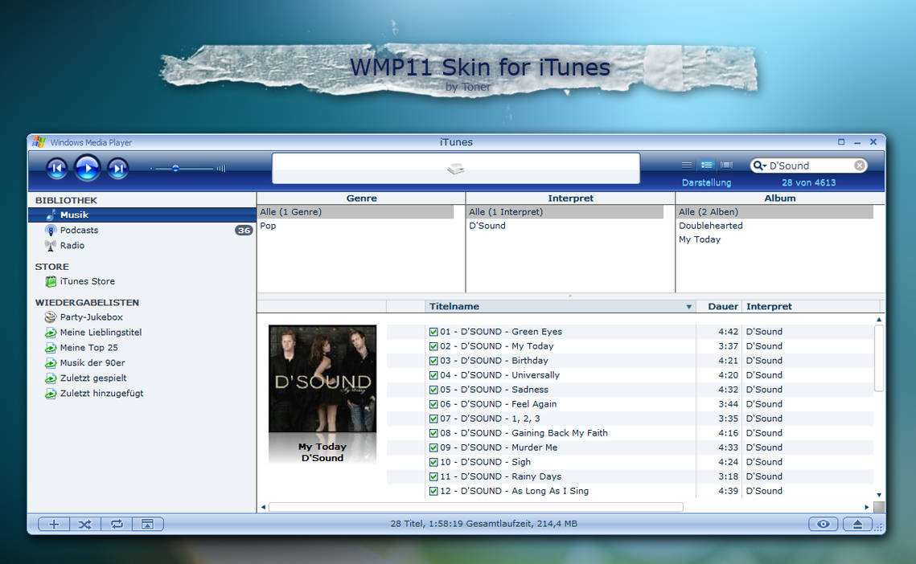
Task: Adjust the volume slider
Action: 176,169
